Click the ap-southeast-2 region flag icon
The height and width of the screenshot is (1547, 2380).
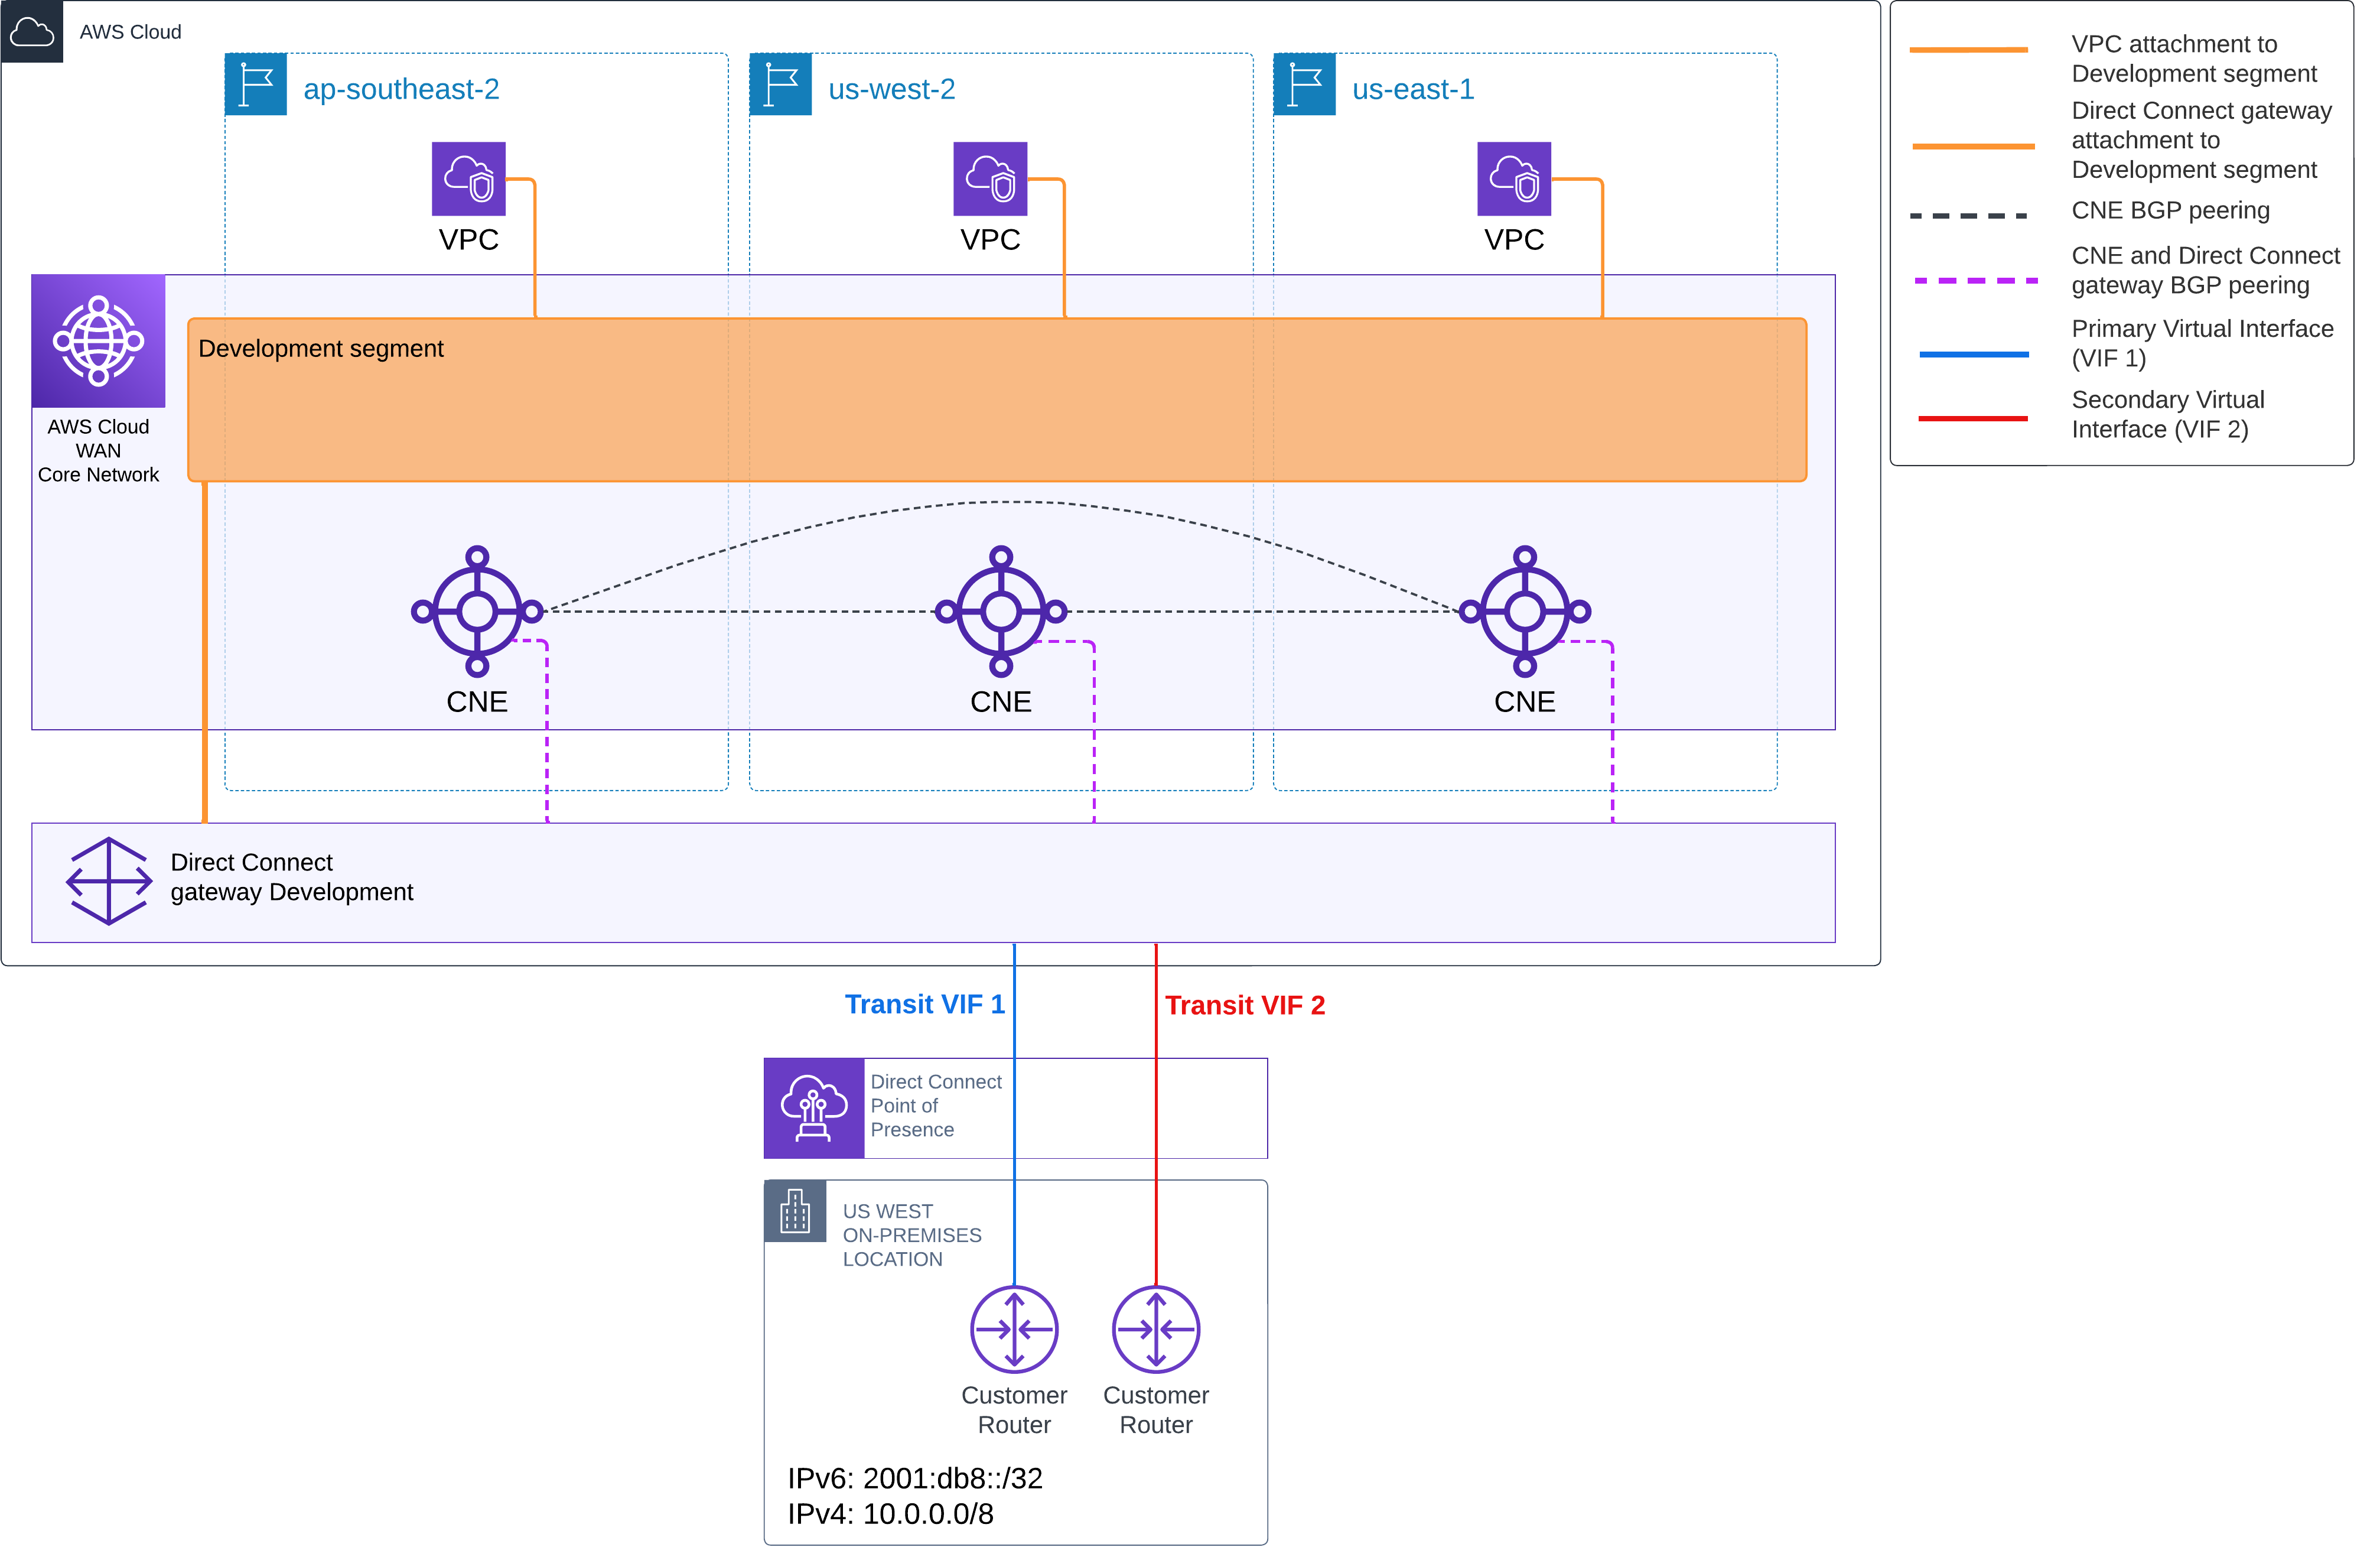click(256, 84)
